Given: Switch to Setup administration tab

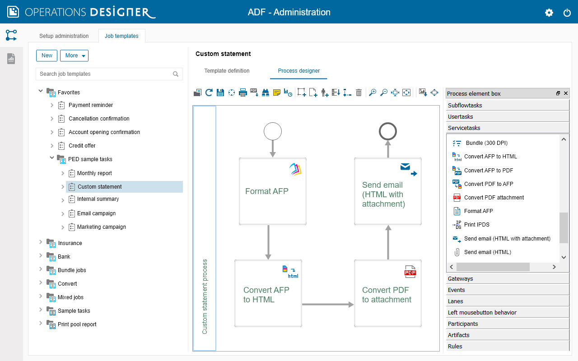Looking at the screenshot, I should (x=64, y=36).
